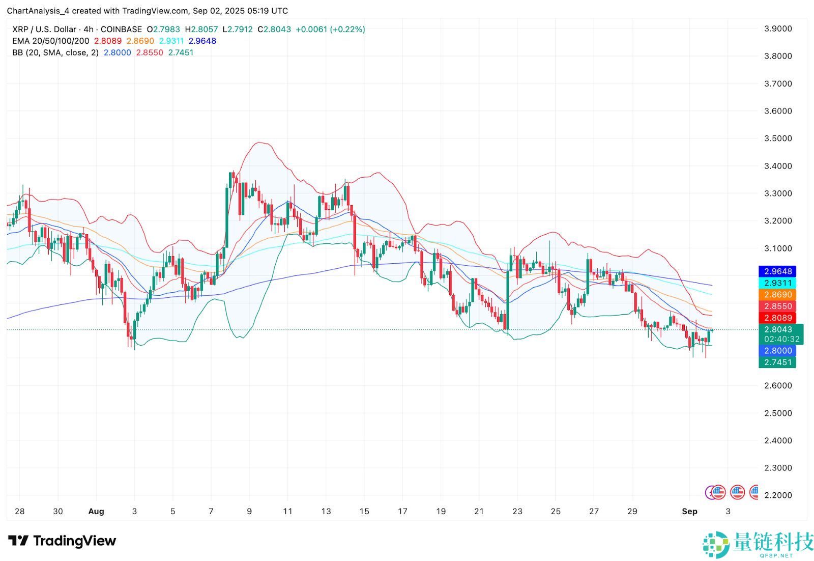Select the BB (20, SMA, close, 2) indicator legend
The image size is (814, 561).
(x=55, y=53)
